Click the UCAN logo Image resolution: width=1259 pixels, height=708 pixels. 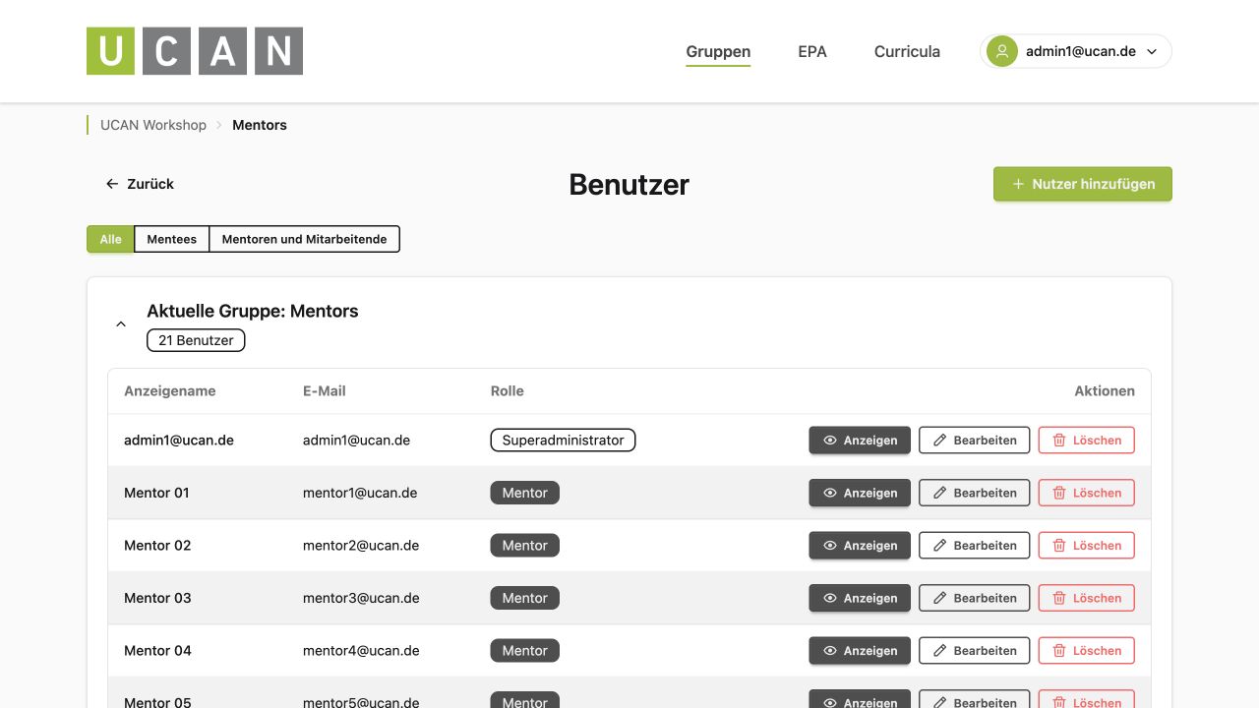195,51
